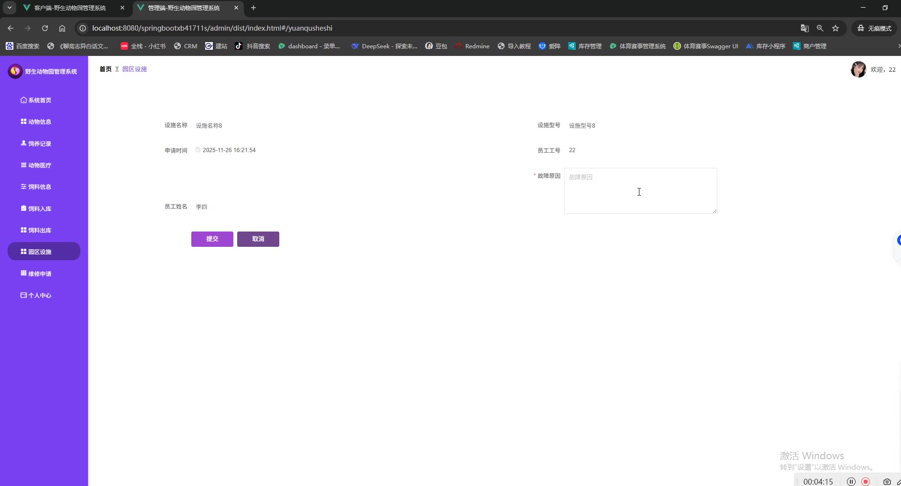Image resolution: width=901 pixels, height=486 pixels.
Task: Click the zoom magnifier icon
Action: 820,28
